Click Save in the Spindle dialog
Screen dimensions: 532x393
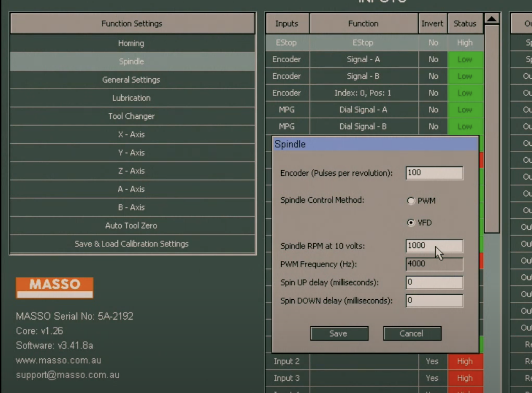[339, 333]
